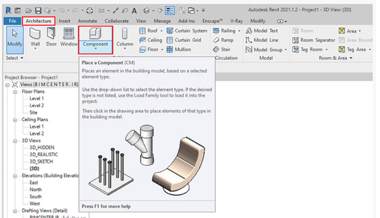Image resolution: width=380 pixels, height=218 pixels.
Task: Open the File tab
Action: (12, 21)
